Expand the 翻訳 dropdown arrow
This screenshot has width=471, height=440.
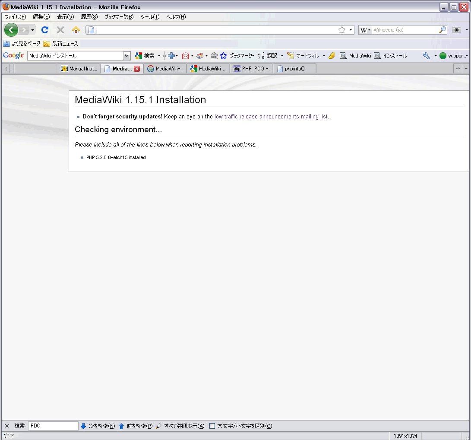(x=282, y=56)
